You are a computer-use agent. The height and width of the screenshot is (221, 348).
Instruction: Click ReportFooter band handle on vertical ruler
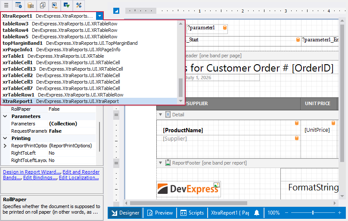tap(116, 163)
